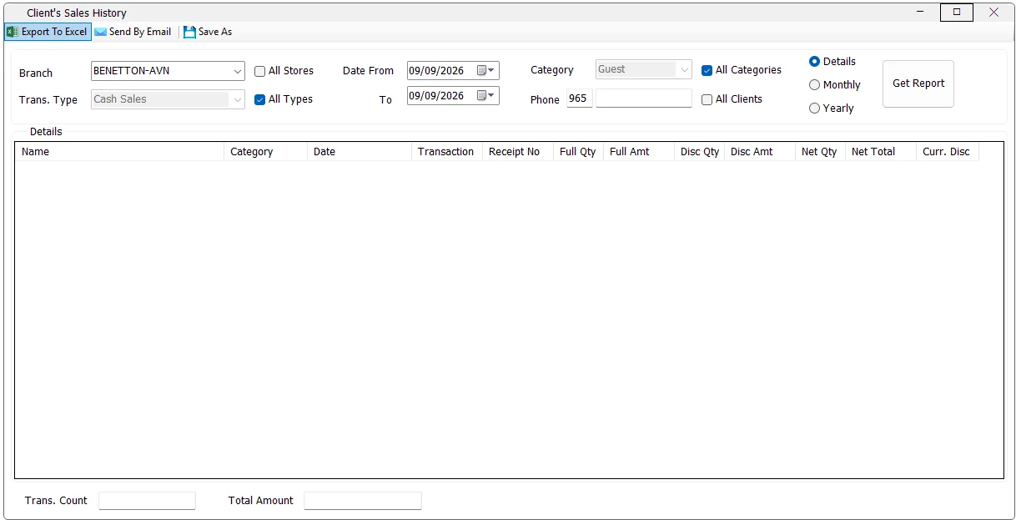Sort by the Full Qty column header
1016x520 pixels.
578,152
